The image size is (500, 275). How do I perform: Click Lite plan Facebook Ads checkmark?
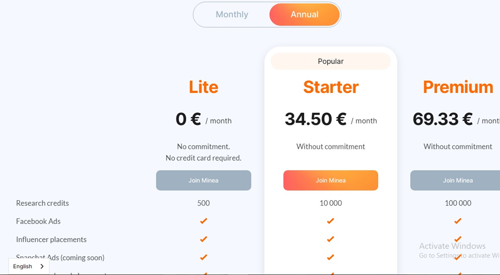pos(204,221)
